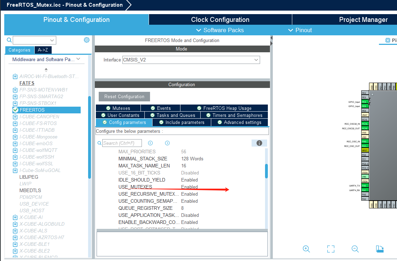
Task: Open Include parameters tab
Action: (x=182, y=122)
